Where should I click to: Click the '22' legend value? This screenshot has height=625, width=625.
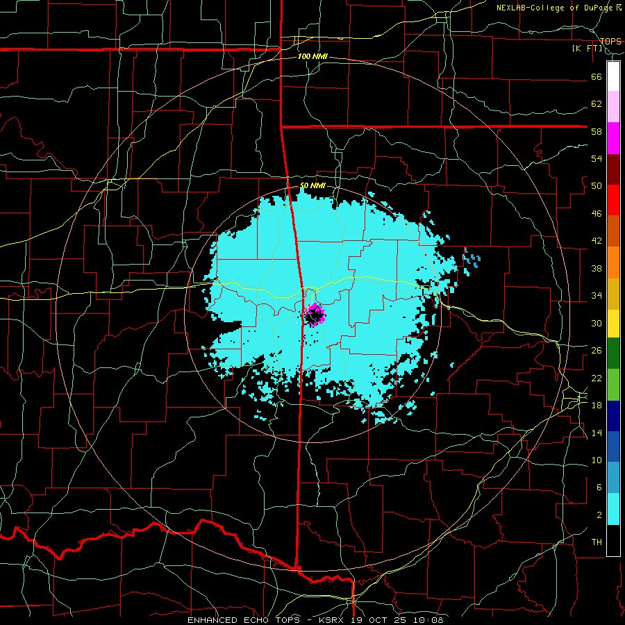(597, 378)
